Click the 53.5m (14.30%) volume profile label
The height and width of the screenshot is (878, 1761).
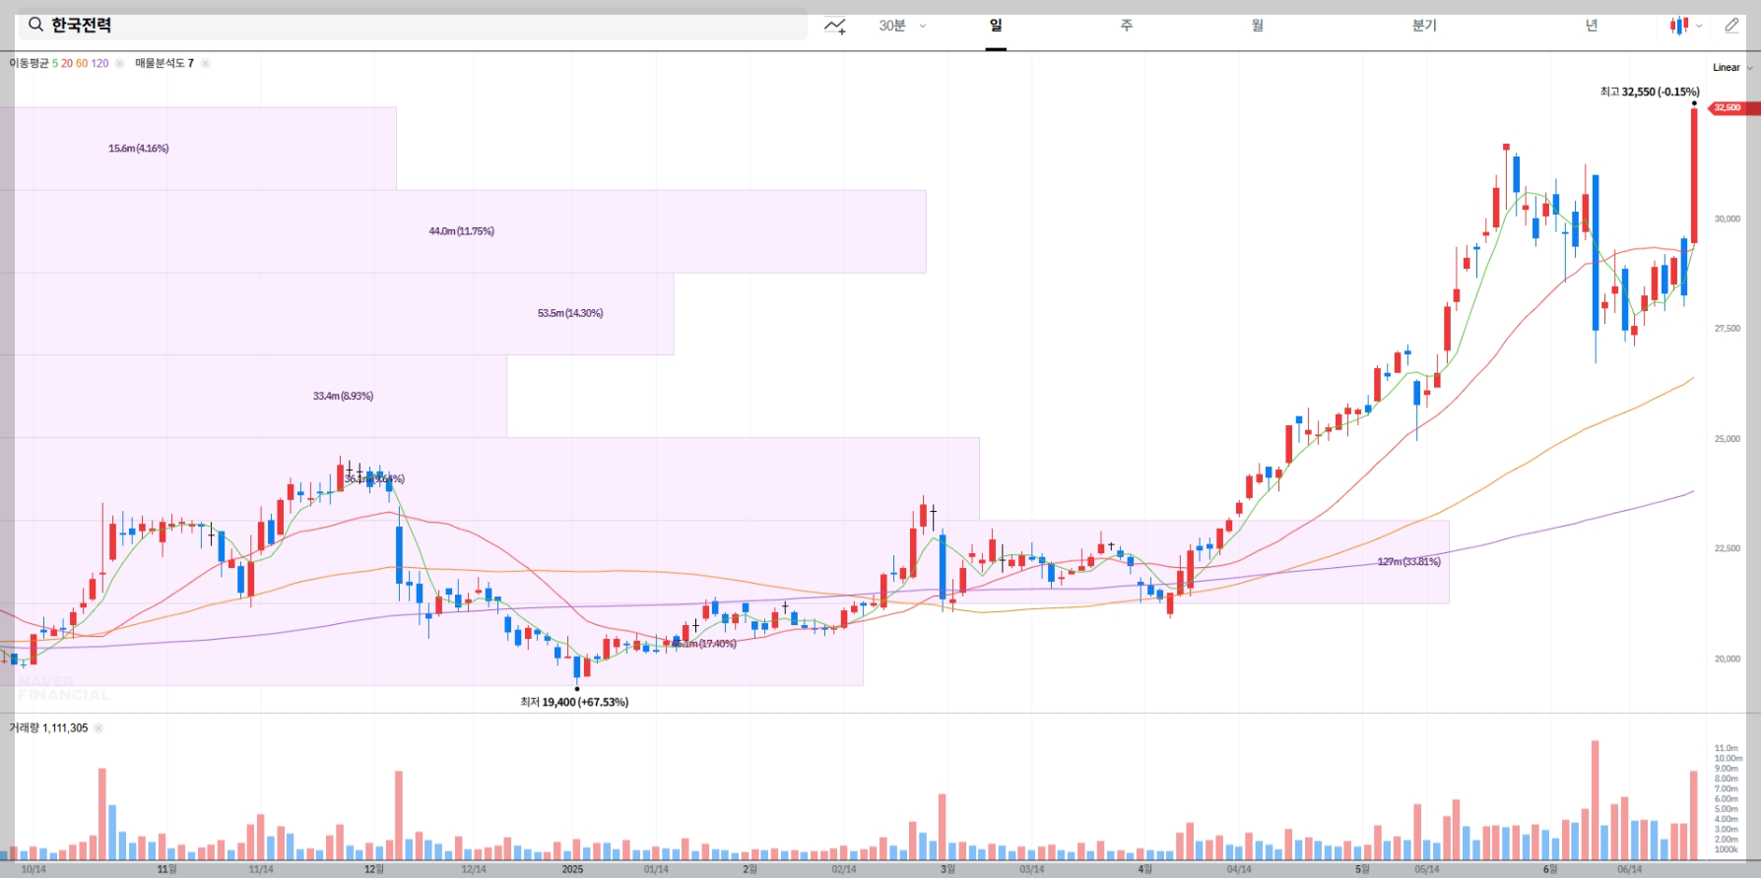click(x=570, y=313)
